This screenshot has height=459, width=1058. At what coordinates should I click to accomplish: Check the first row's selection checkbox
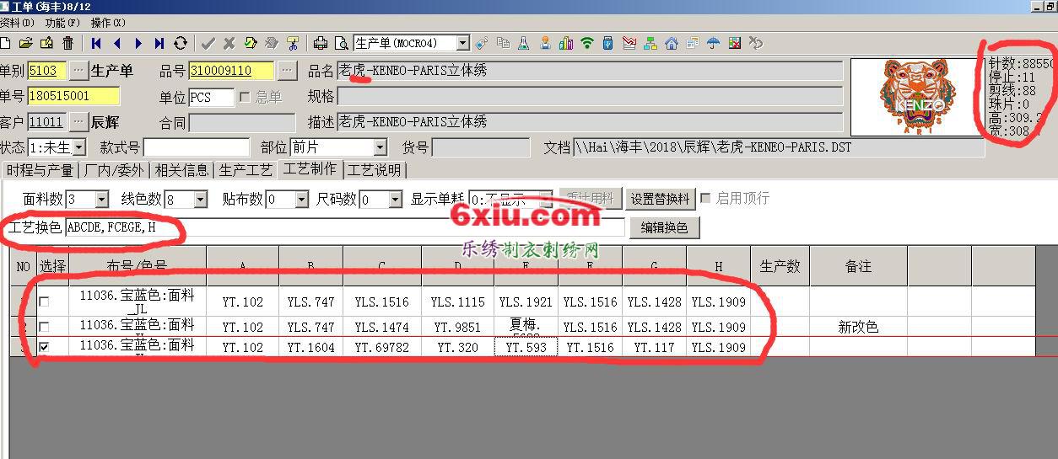45,302
